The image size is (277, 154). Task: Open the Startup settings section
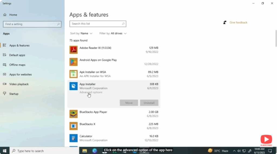coord(14,94)
